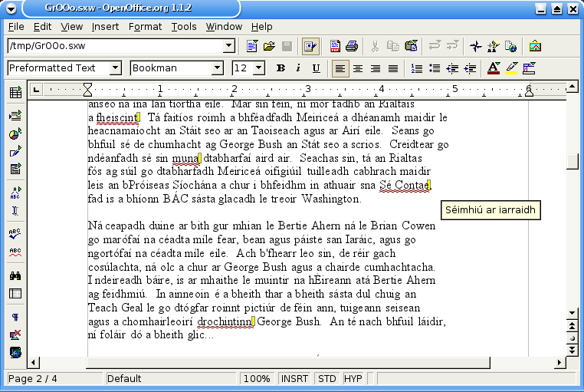Toggle bulleted list
This screenshot has width=584, height=392.
435,68
